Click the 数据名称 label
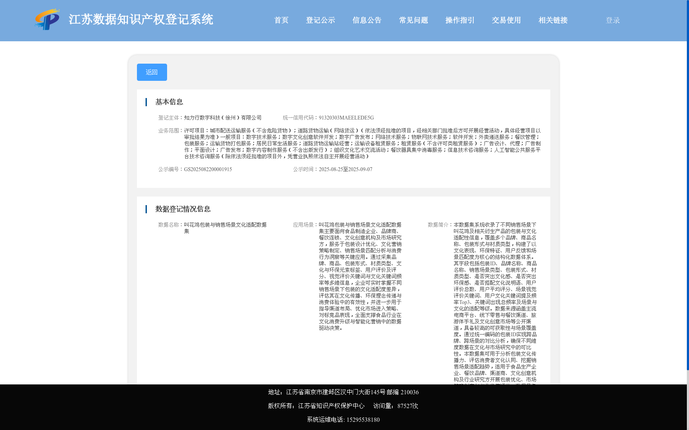The height and width of the screenshot is (430, 689). (x=171, y=225)
